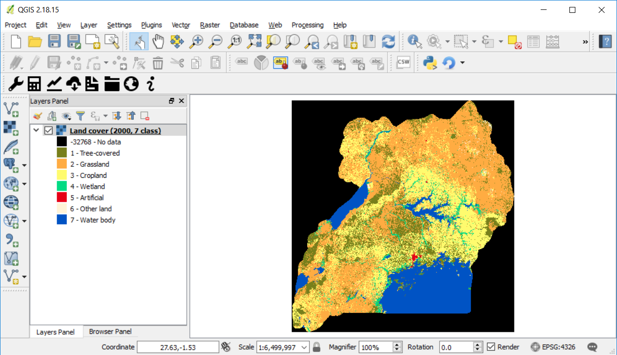The image size is (617, 355).
Task: Click the Coordinate input field
Action: (x=177, y=347)
